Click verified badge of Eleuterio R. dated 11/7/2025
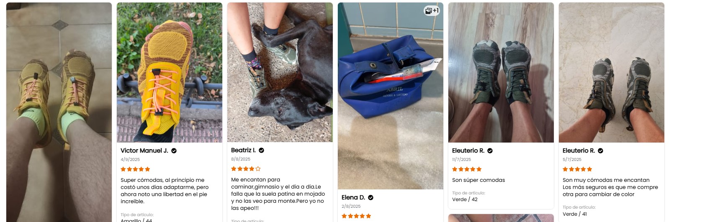 (490, 151)
